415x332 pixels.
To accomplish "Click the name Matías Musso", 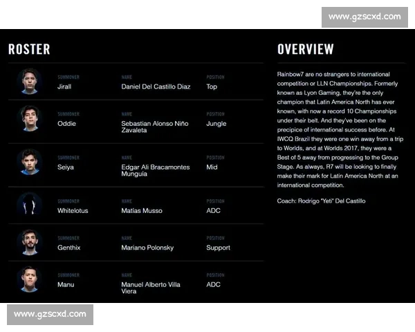I will click(141, 210).
